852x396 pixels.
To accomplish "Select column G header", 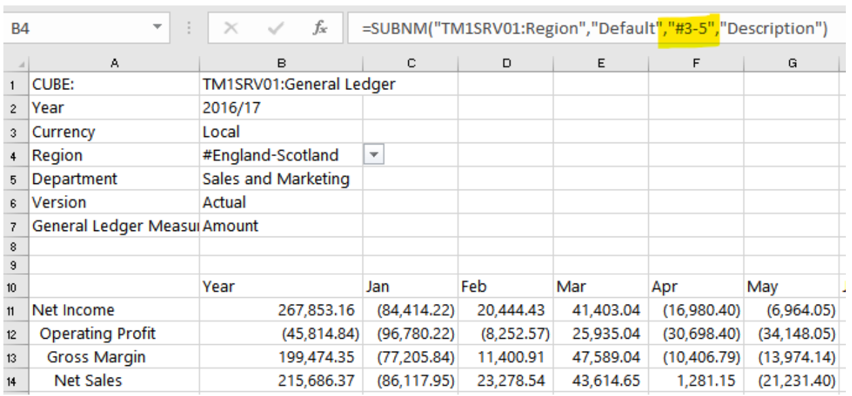I will click(791, 63).
